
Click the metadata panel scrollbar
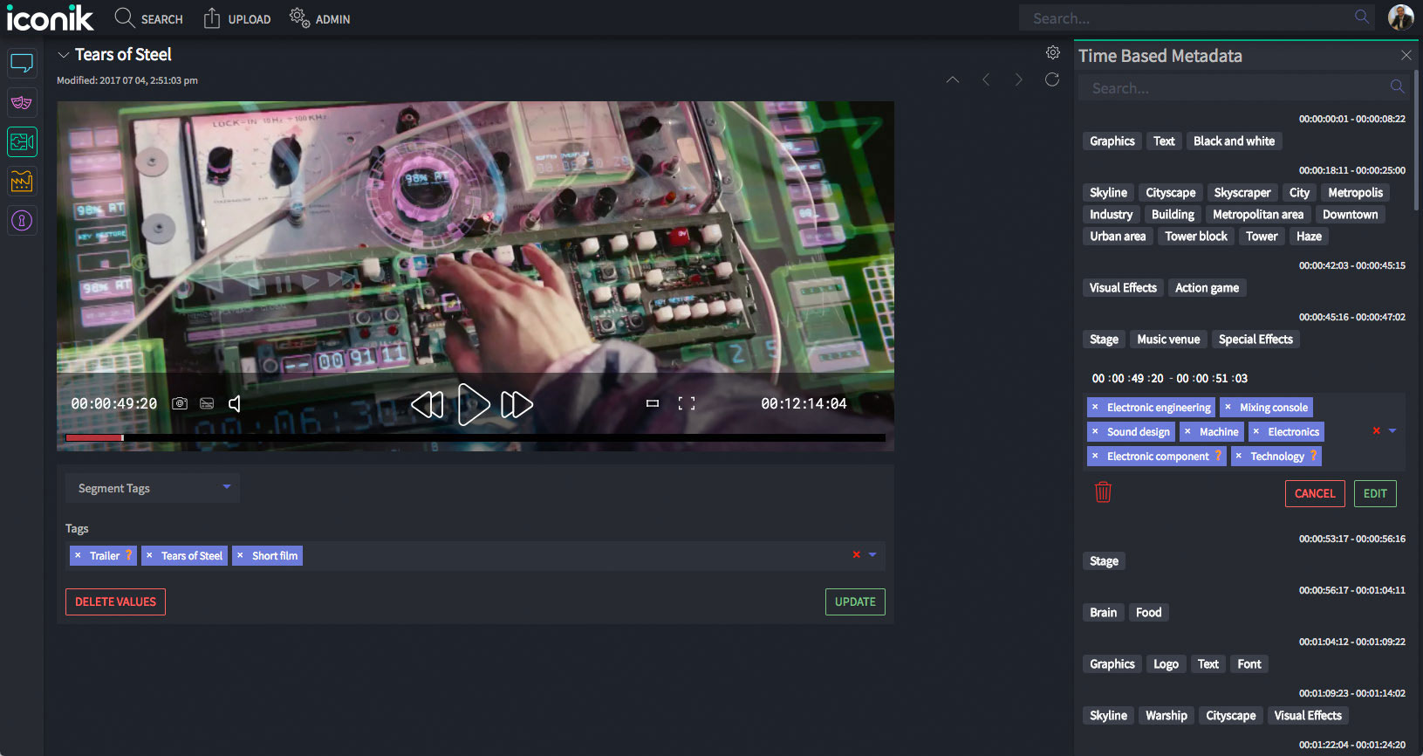[x=1415, y=140]
